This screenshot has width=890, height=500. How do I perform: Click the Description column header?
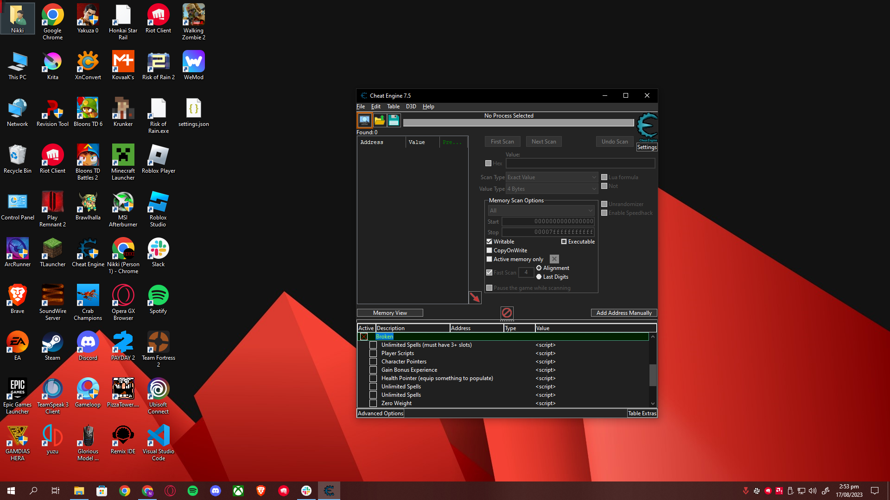[x=413, y=328]
